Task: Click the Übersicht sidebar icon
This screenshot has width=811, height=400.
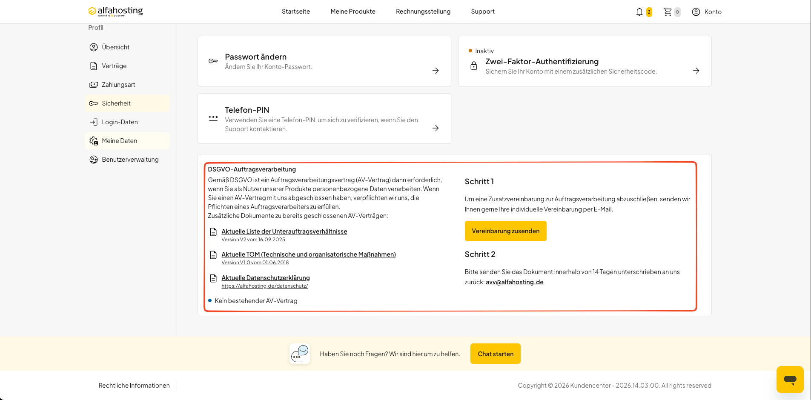Action: (x=94, y=47)
